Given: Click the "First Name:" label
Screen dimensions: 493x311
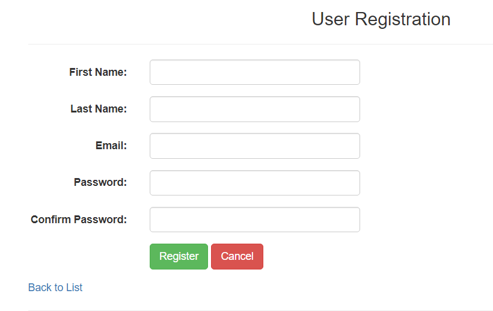Looking at the screenshot, I should click(x=98, y=72).
